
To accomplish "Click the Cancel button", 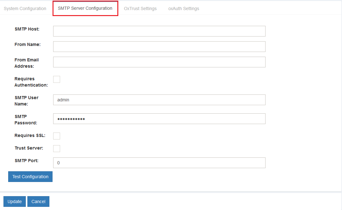I will 38,201.
